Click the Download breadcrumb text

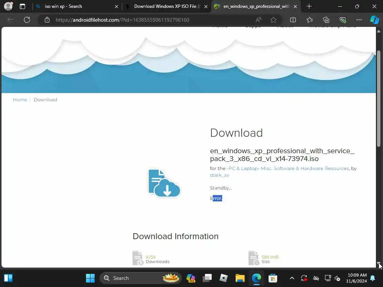point(45,99)
